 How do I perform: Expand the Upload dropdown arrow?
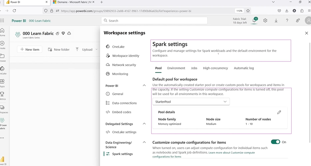click(x=96, y=49)
